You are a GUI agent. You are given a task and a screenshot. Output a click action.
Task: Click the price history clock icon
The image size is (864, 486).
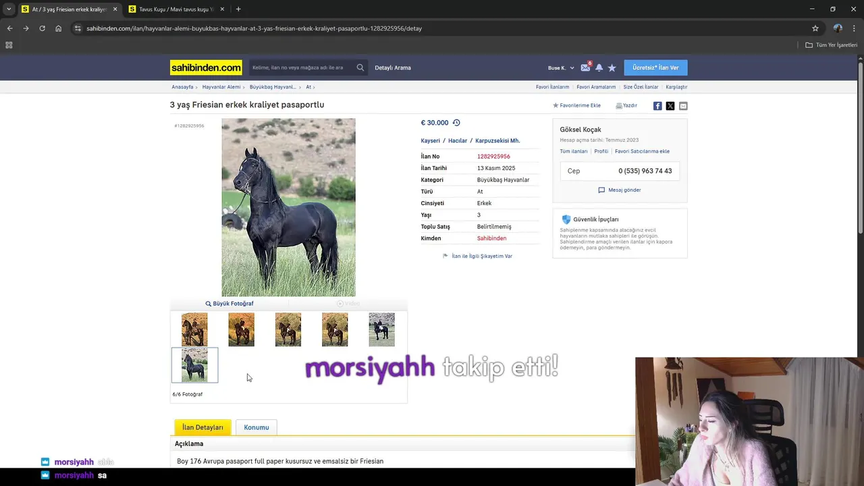point(456,123)
